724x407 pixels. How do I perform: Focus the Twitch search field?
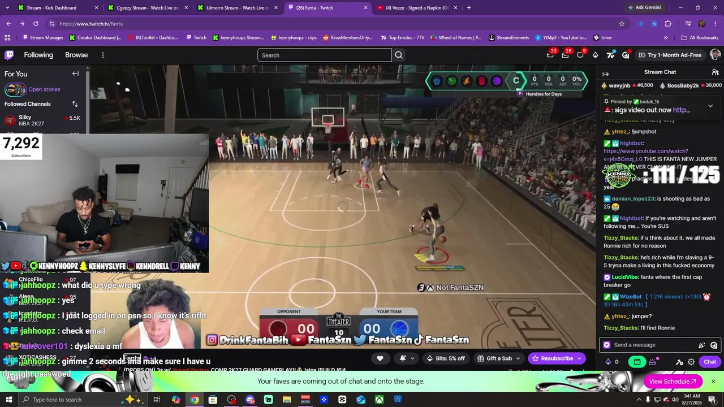click(325, 55)
